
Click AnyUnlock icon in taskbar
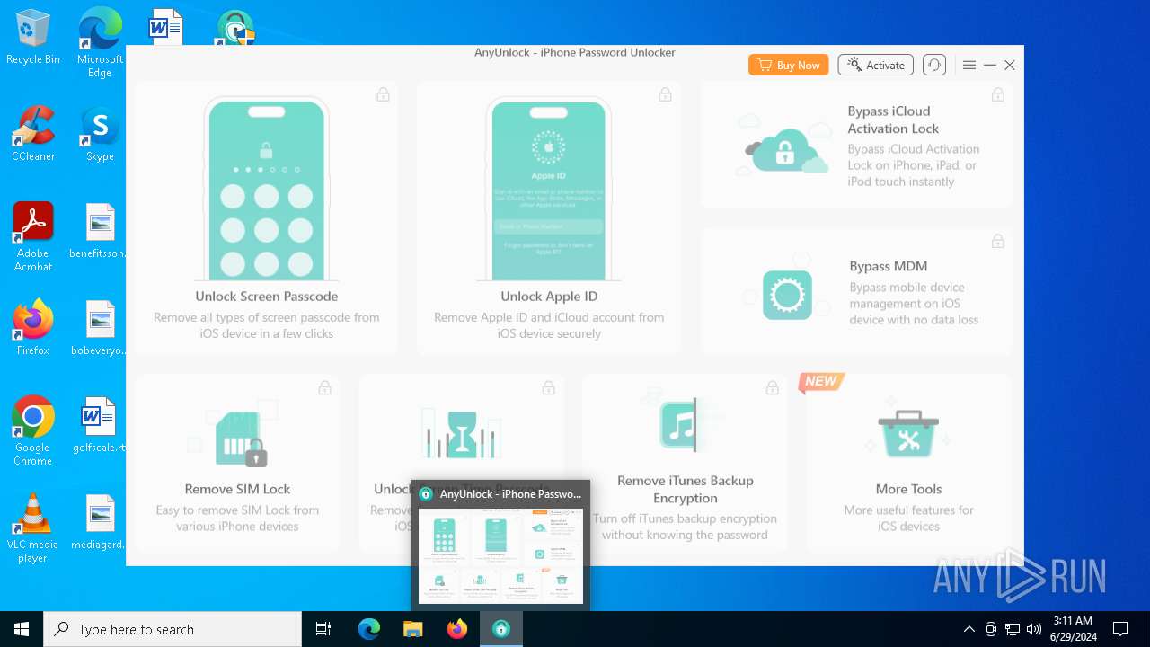point(500,629)
